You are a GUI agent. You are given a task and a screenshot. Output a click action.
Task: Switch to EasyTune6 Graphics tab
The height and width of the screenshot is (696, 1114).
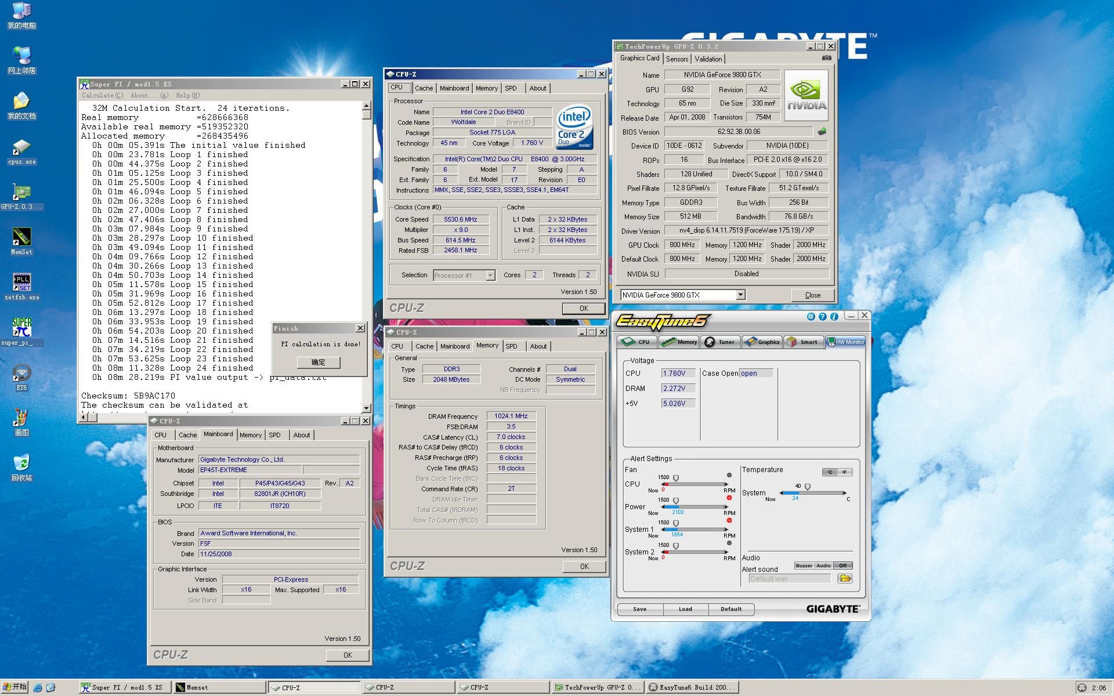tap(761, 342)
